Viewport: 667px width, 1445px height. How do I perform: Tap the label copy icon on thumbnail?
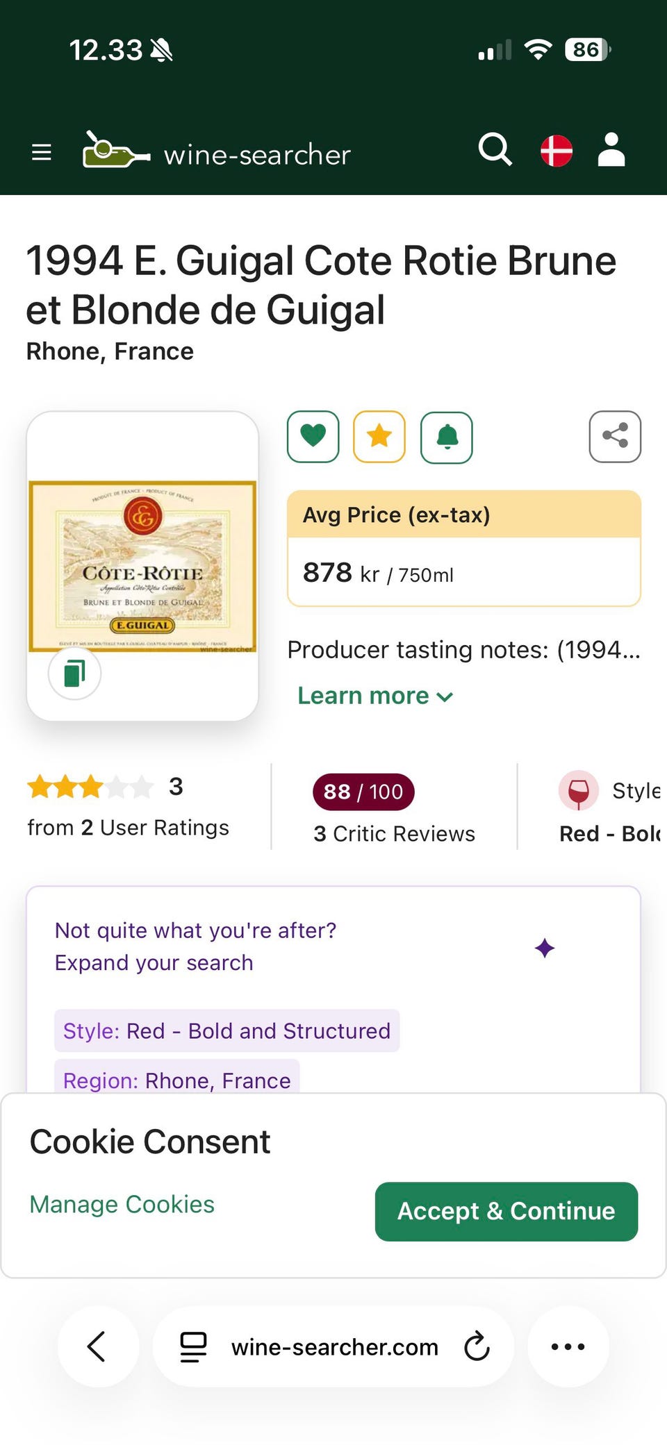tap(74, 674)
